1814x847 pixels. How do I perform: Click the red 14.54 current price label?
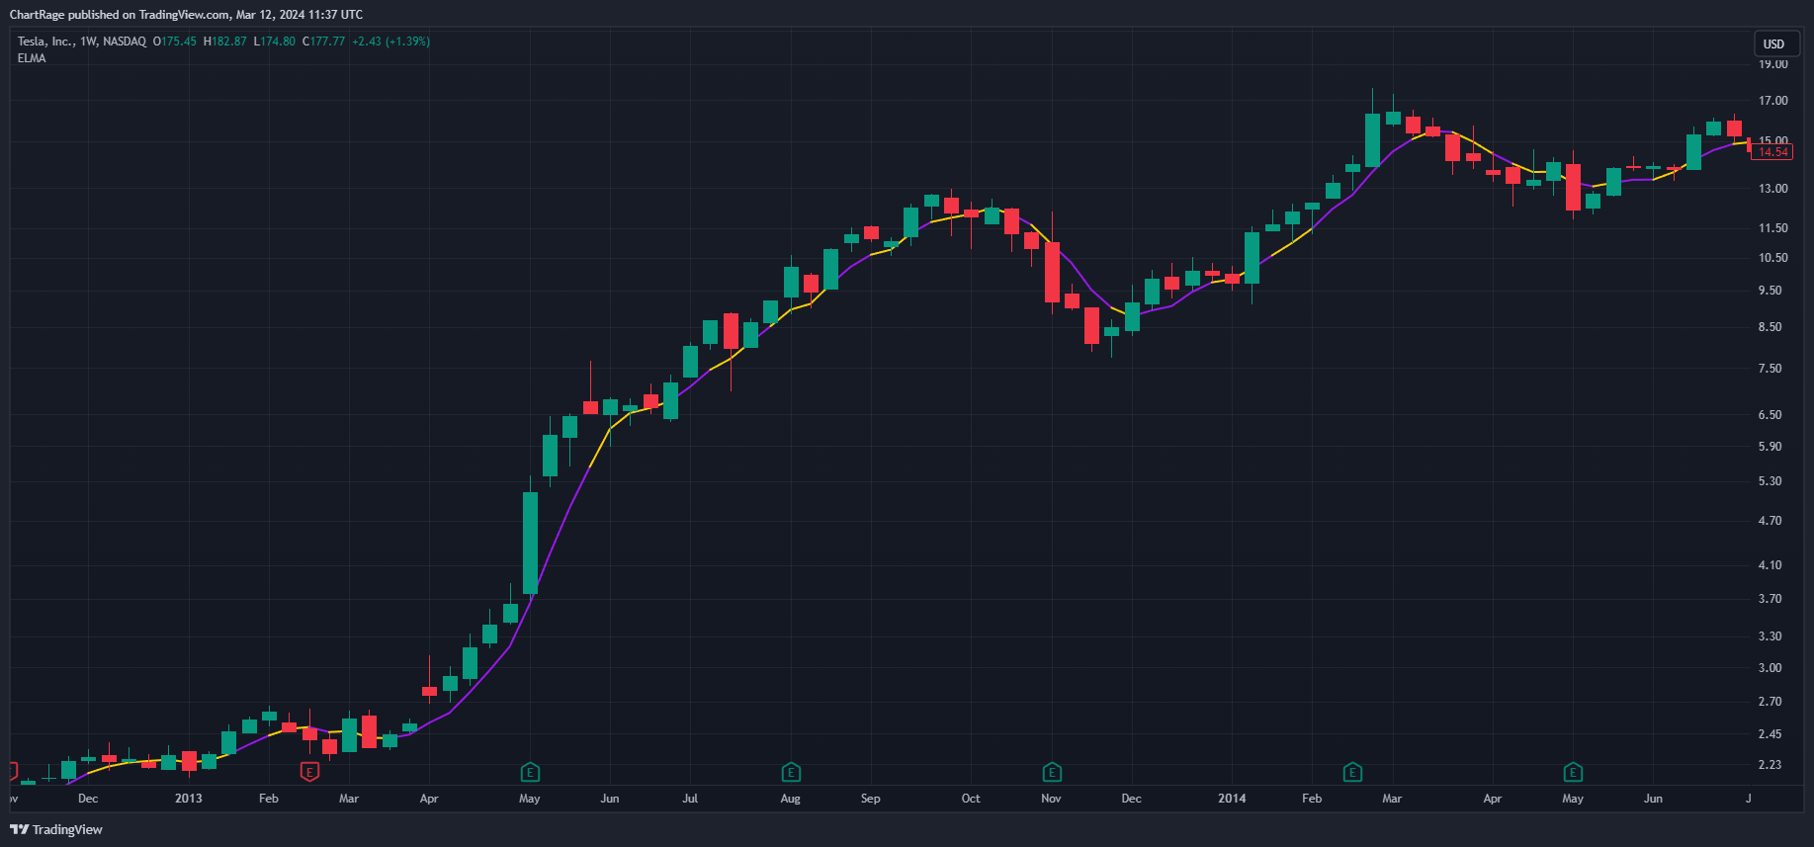tap(1772, 152)
